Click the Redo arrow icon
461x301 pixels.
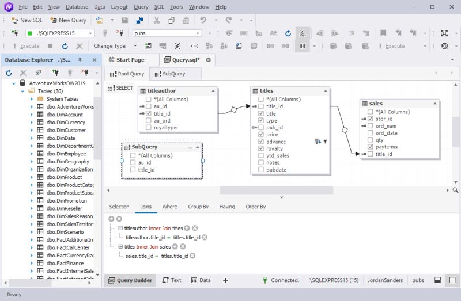[228, 20]
